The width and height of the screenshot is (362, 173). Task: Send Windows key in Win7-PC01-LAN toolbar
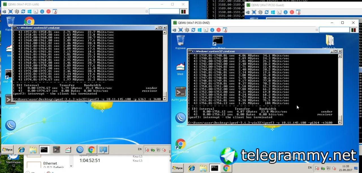tap(29, 12)
